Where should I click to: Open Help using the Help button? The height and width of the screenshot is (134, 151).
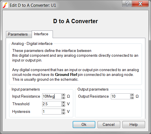point(133,124)
